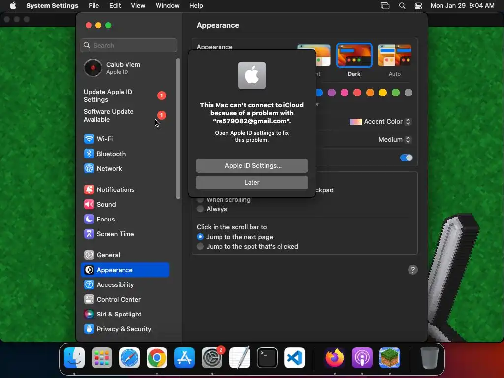Open the Edit menu
Viewport: 504px width, 378px height.
pos(115,6)
